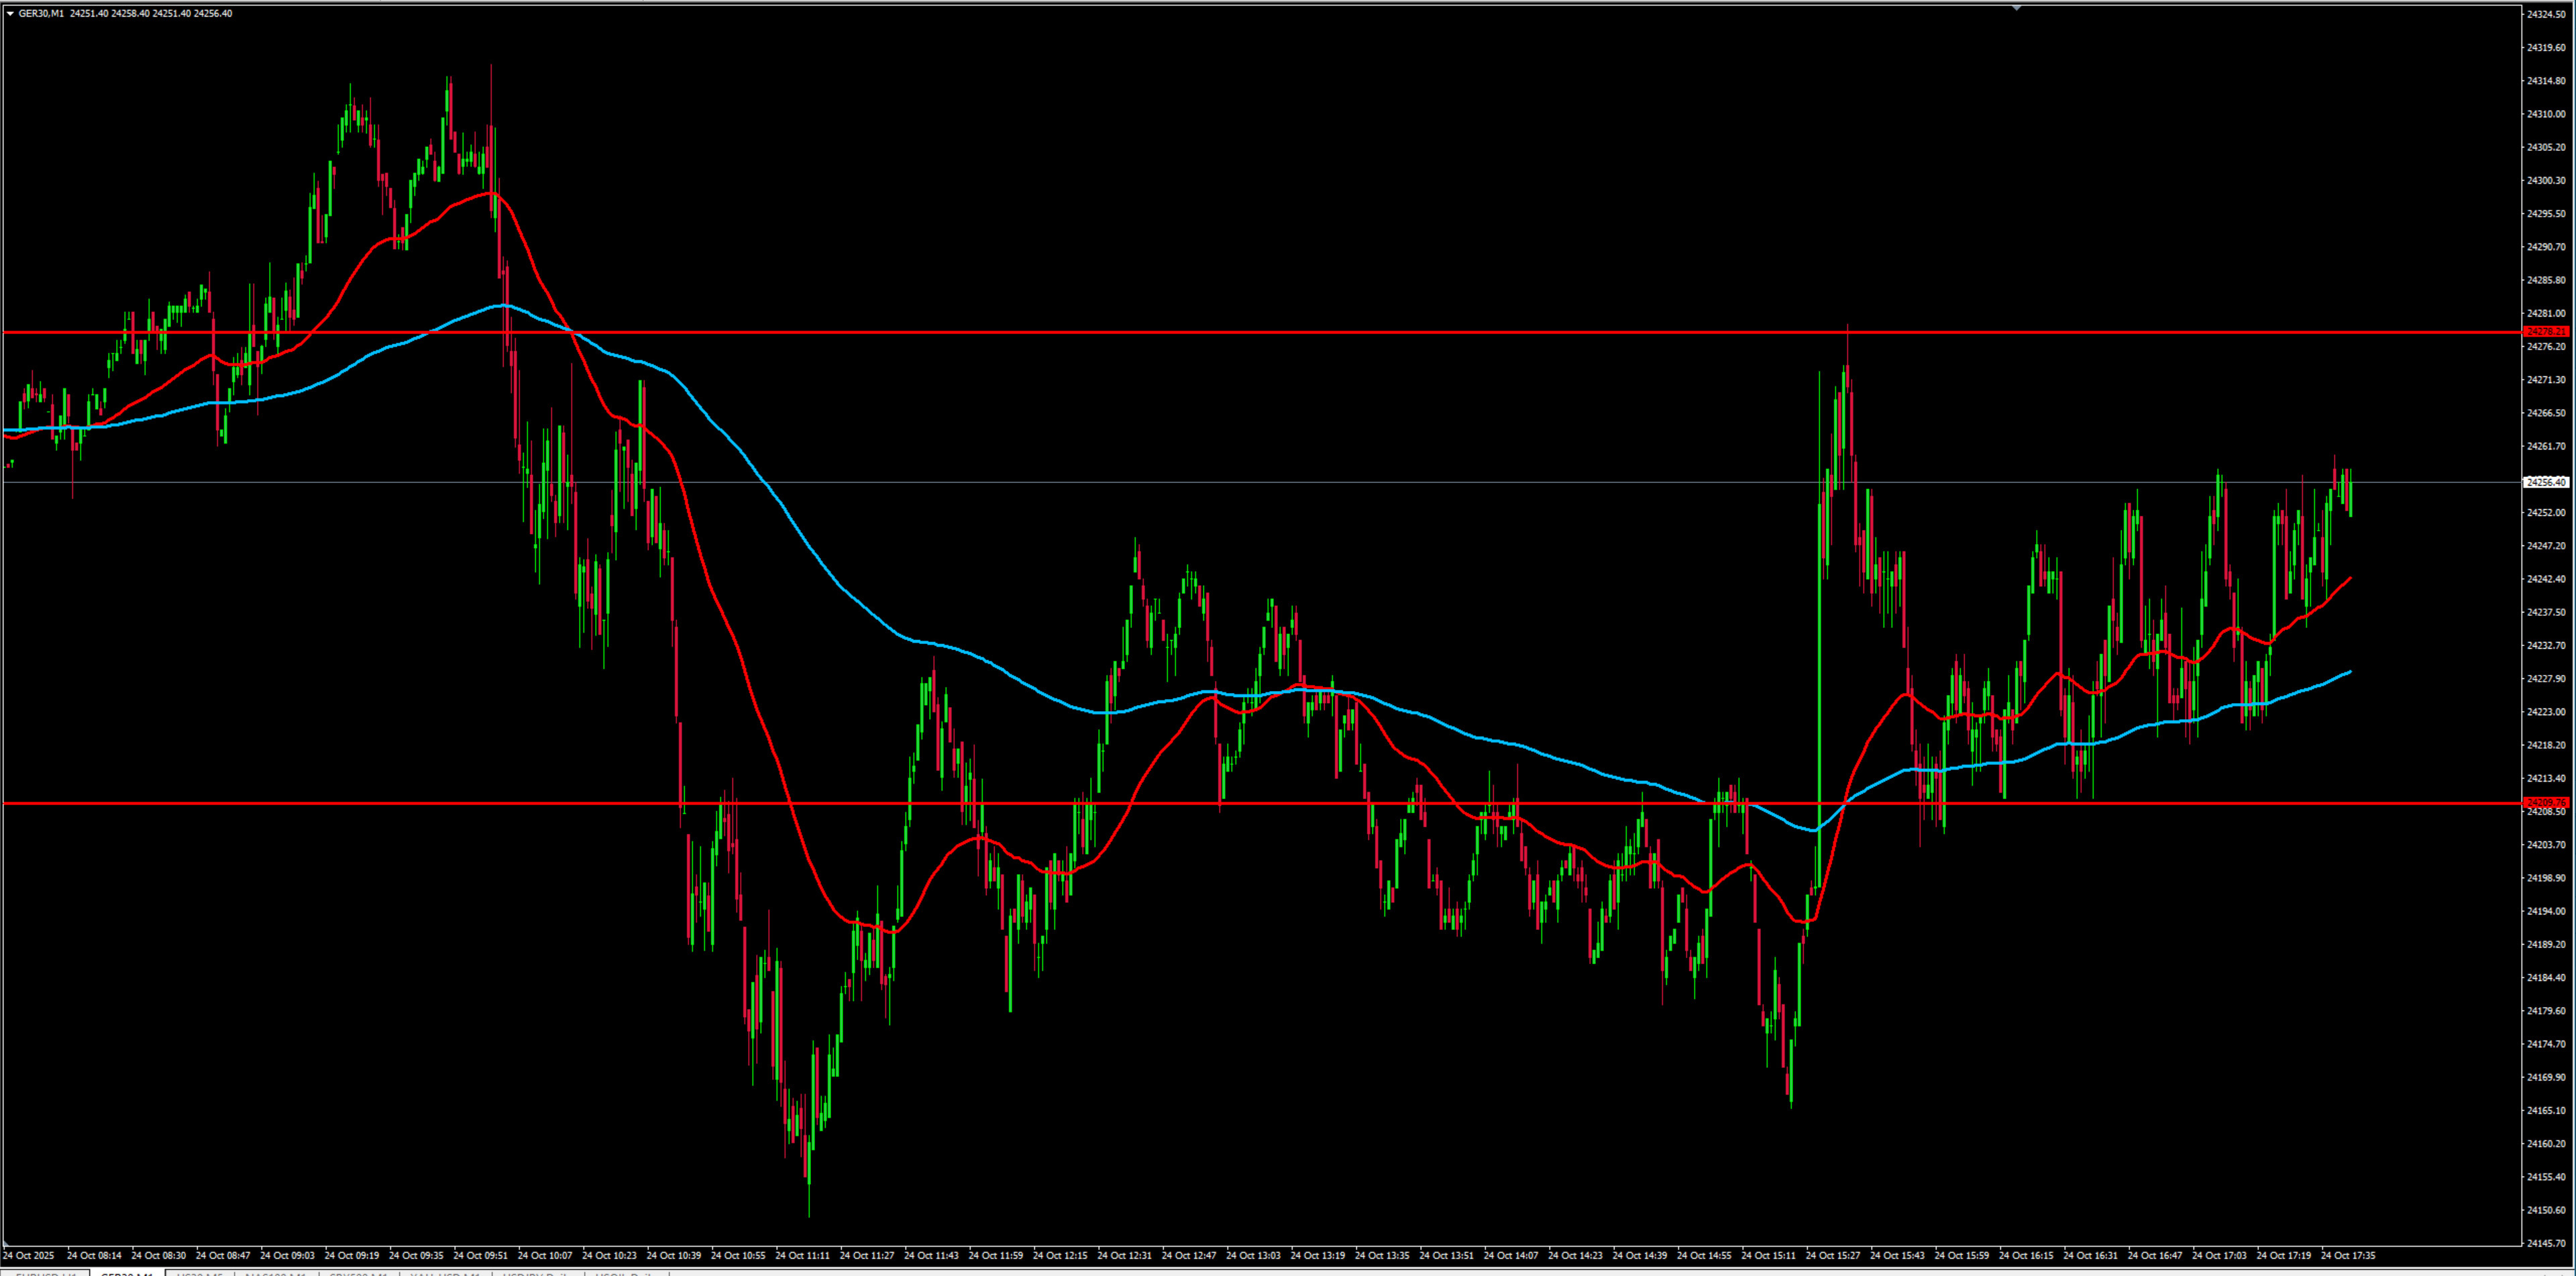The height and width of the screenshot is (1276, 2576).
Task: Click the 24 Oct 15:27 time axis label
Action: point(1832,1255)
